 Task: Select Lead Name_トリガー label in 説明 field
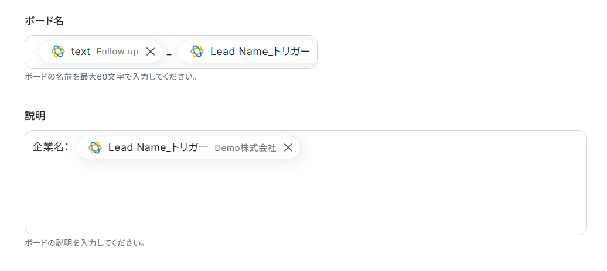click(158, 147)
